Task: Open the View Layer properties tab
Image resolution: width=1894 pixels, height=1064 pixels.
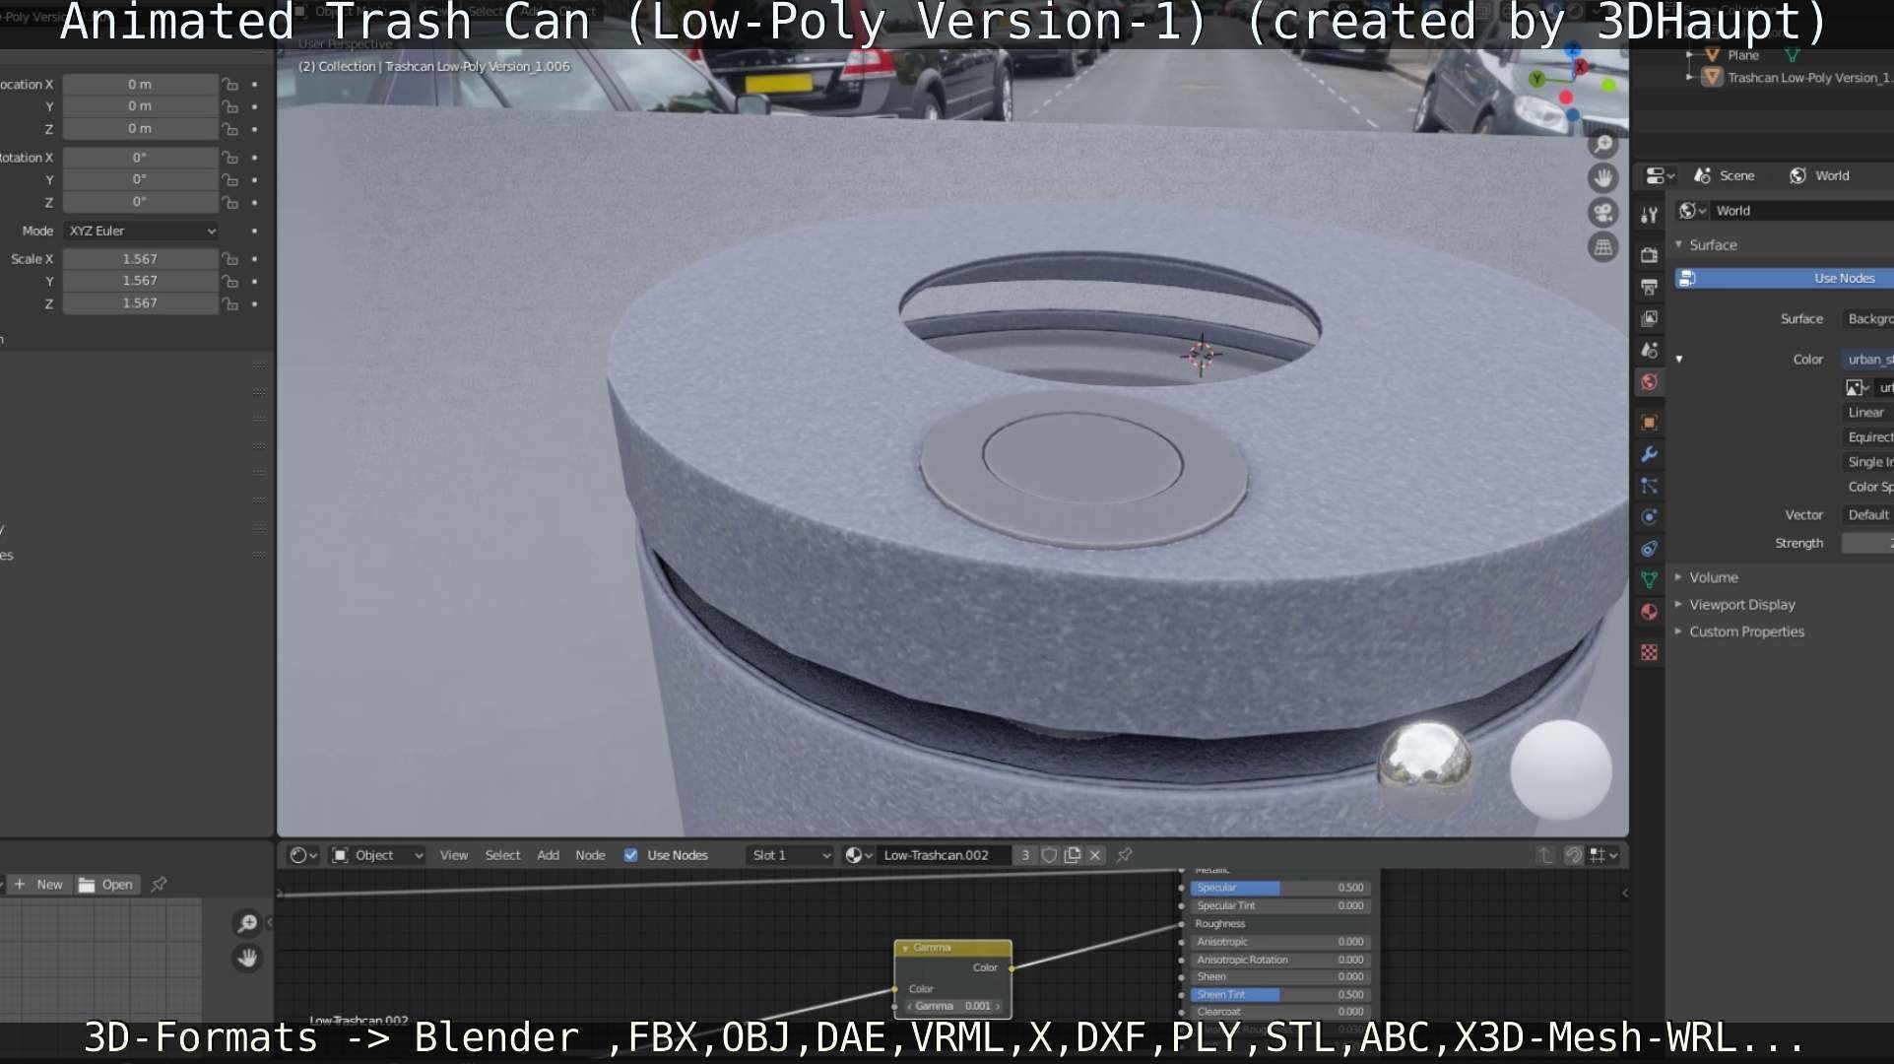Action: (1649, 318)
